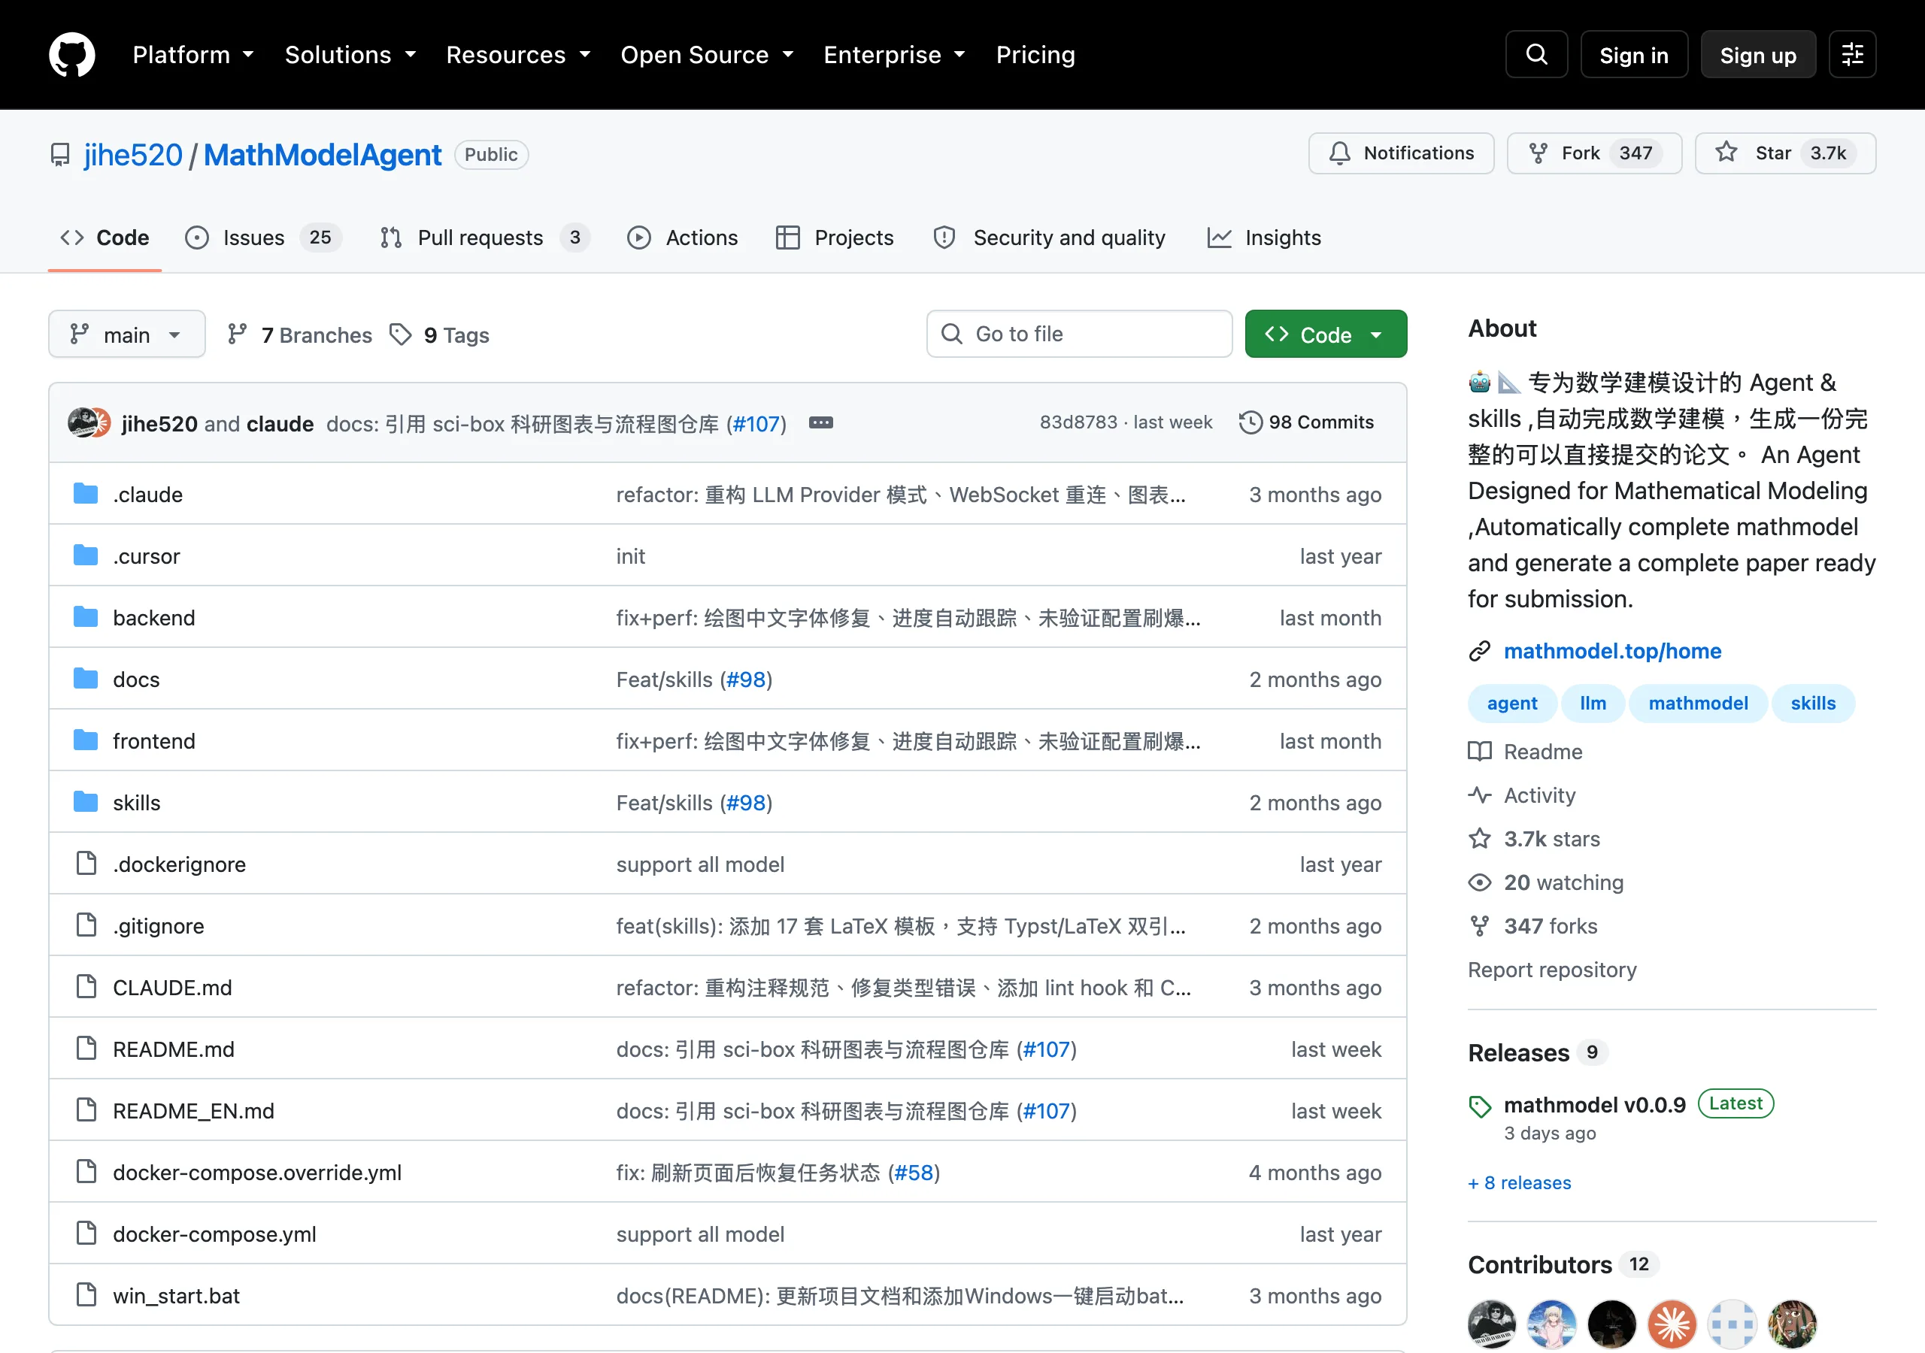Select the Code tab
The width and height of the screenshot is (1925, 1353).
point(105,238)
